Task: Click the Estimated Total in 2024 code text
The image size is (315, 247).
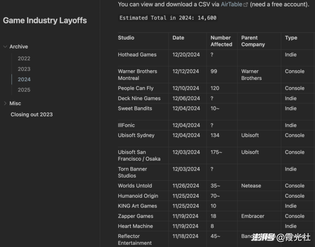Action: 168,18
